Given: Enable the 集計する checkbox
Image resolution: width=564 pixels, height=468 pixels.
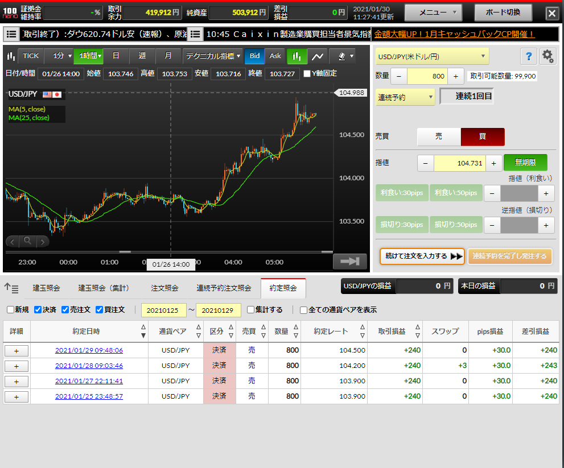Looking at the screenshot, I should 251,309.
